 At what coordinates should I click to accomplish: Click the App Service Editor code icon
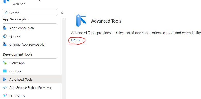pyautogui.click(x=5, y=87)
